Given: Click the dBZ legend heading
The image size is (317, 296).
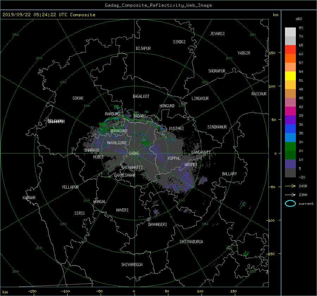Looking at the screenshot, I should 299,19.
